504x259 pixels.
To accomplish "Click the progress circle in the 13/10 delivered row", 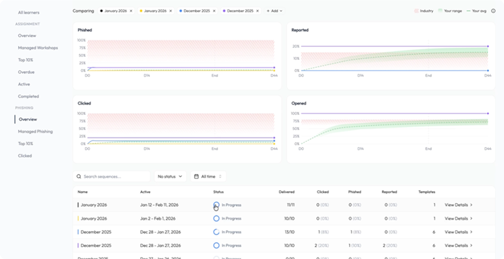I will (216, 232).
